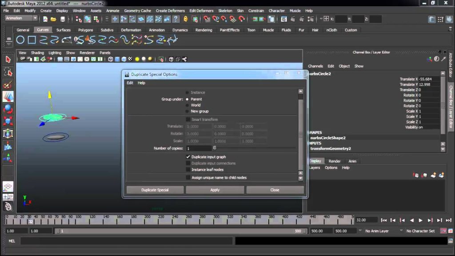
Task: Click the Translate X value -55.684
Action: pos(429,79)
